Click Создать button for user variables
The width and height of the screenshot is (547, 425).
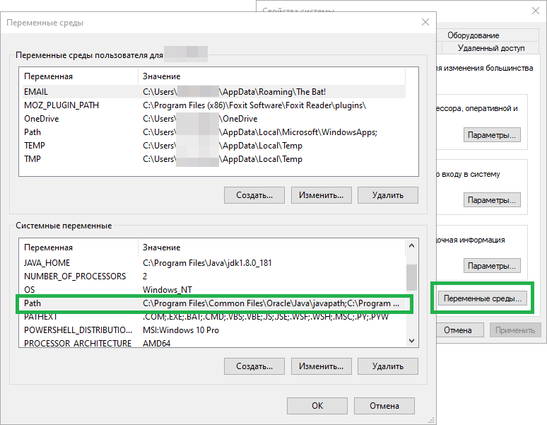click(x=254, y=194)
